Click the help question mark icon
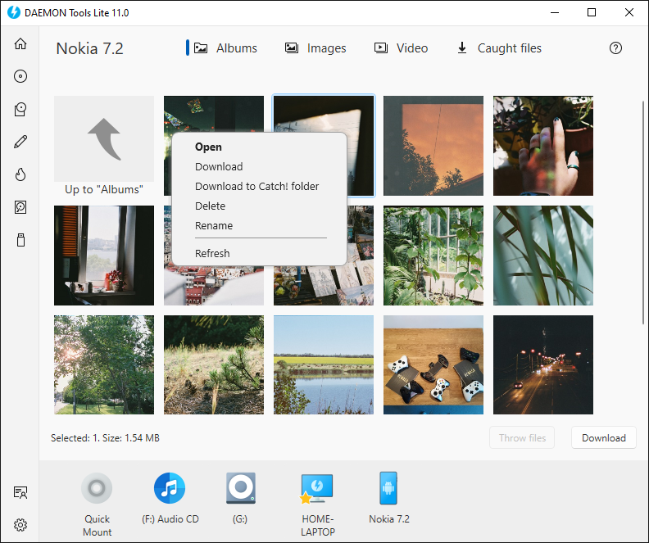649x543 pixels. click(616, 48)
